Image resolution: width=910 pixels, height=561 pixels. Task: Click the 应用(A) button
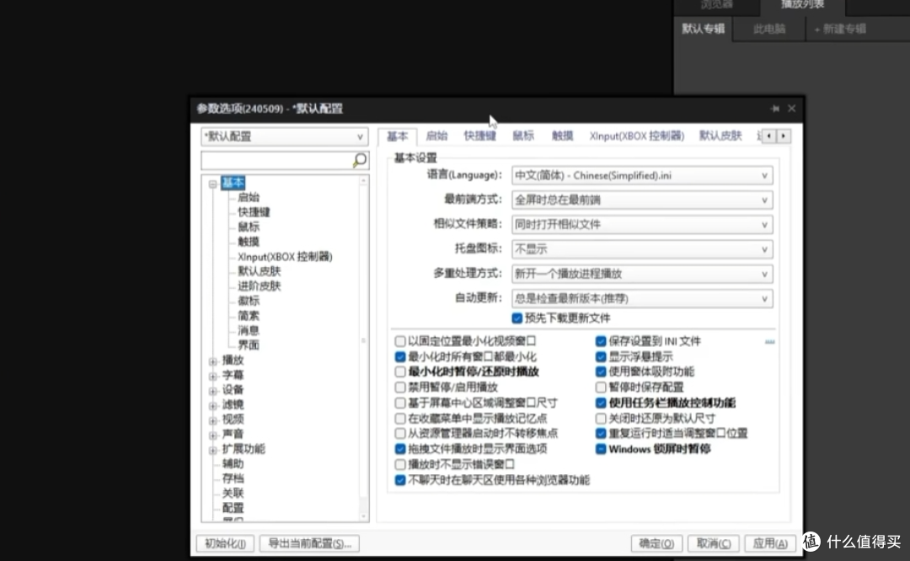tap(770, 543)
